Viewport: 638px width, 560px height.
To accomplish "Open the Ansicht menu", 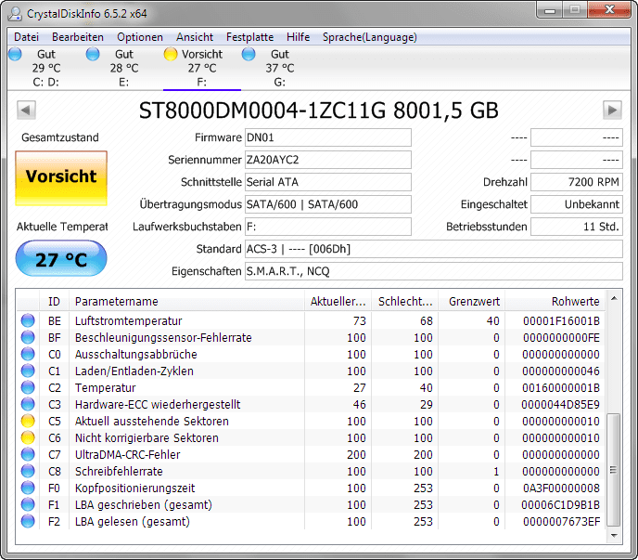I will [x=195, y=37].
